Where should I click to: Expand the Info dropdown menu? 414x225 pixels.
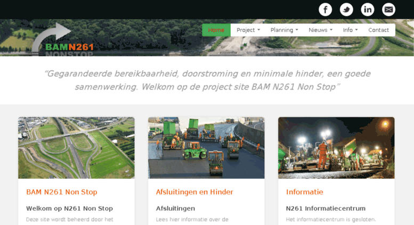[351, 30]
